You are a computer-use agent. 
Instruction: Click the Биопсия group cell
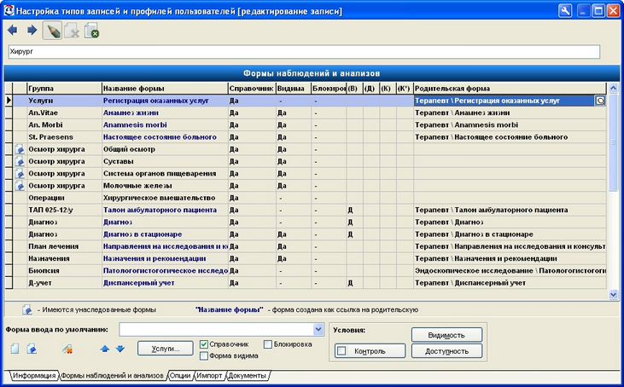pos(64,270)
